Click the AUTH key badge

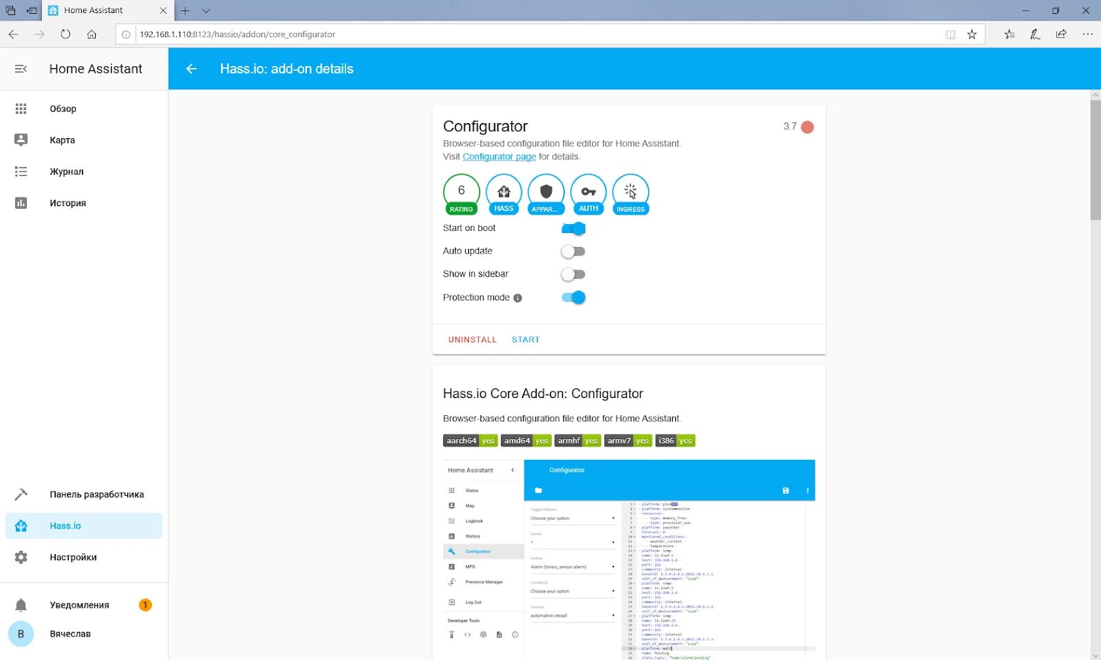point(588,195)
